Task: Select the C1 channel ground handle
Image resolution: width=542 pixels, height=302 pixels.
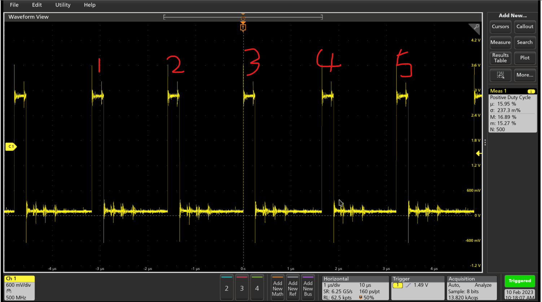Action: point(10,146)
